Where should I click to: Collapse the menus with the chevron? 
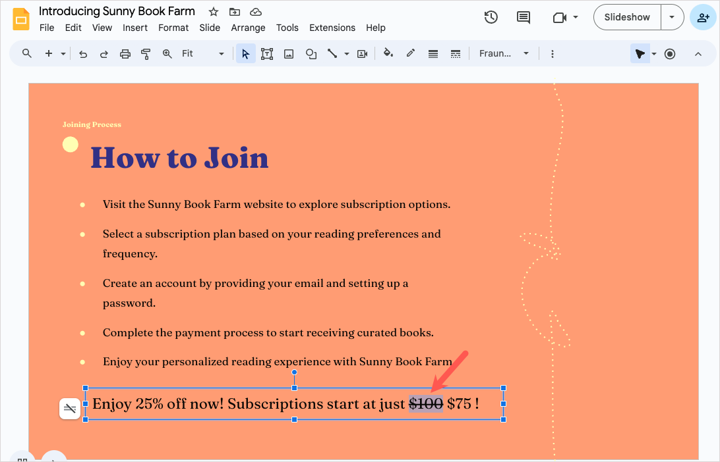698,54
